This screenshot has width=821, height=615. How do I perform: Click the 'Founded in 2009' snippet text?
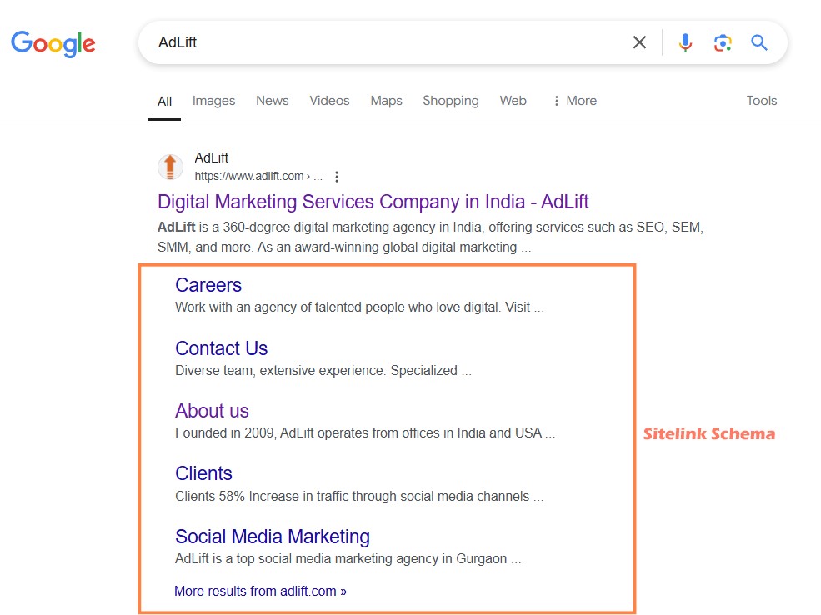coord(365,432)
